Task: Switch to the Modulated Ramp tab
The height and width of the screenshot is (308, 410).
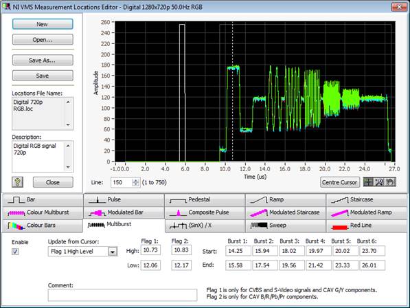Action: [366, 212]
